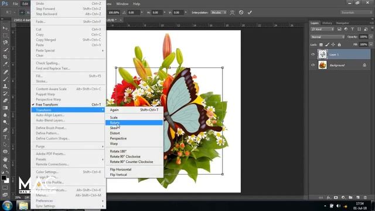Viewport: 375px width, 211px height.
Task: Toggle lock transparent pixels
Action: point(321,45)
